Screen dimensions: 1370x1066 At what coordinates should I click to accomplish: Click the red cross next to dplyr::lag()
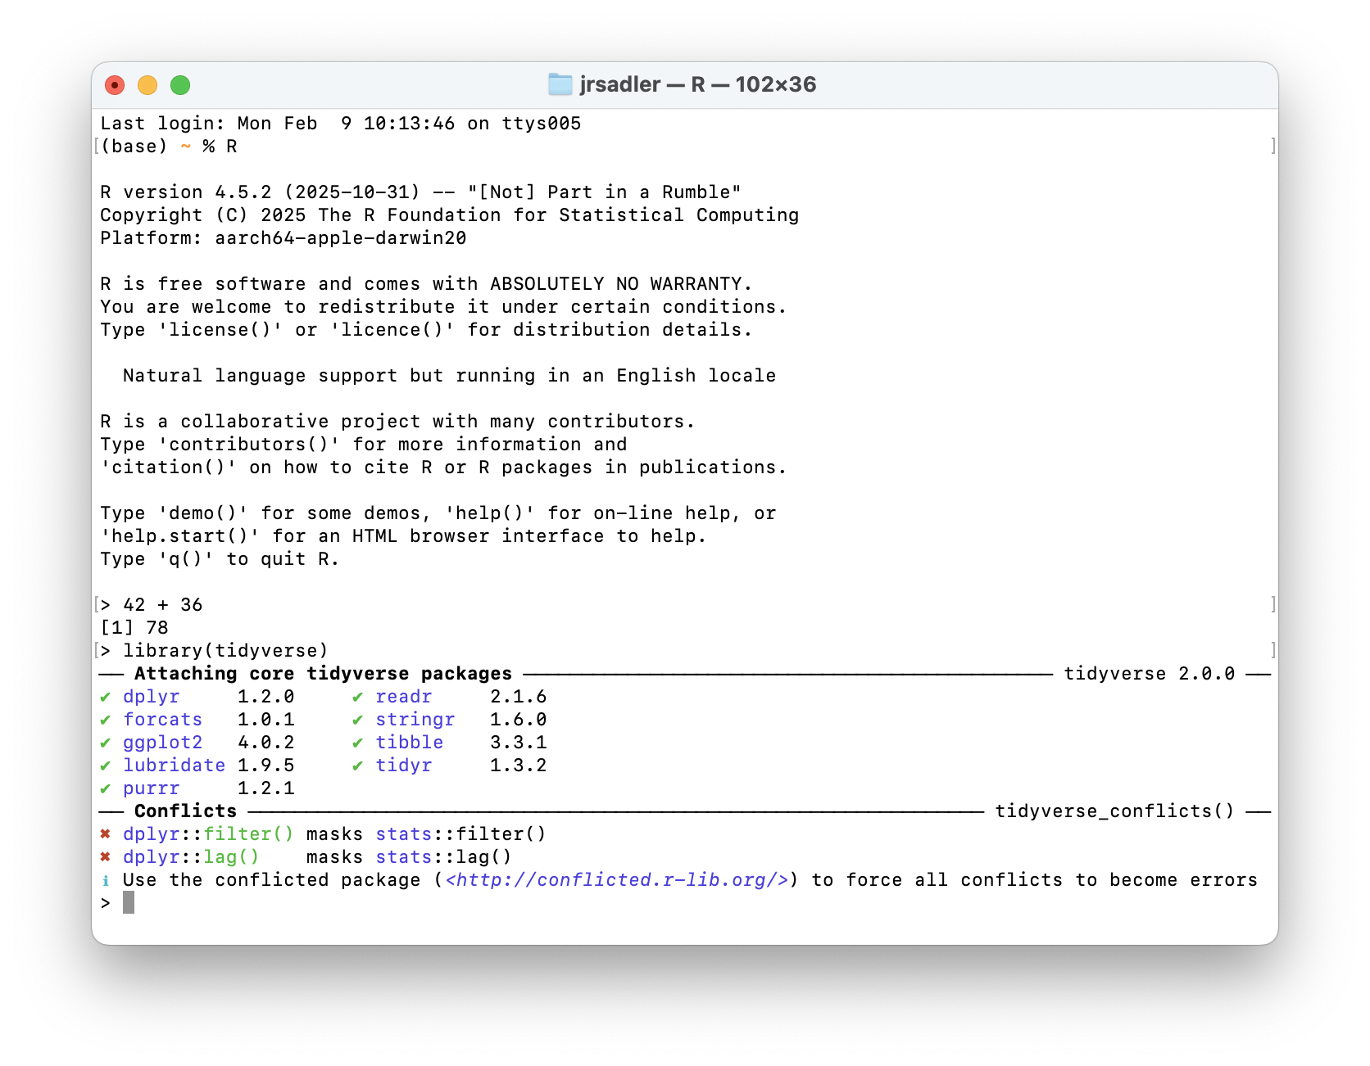(105, 857)
